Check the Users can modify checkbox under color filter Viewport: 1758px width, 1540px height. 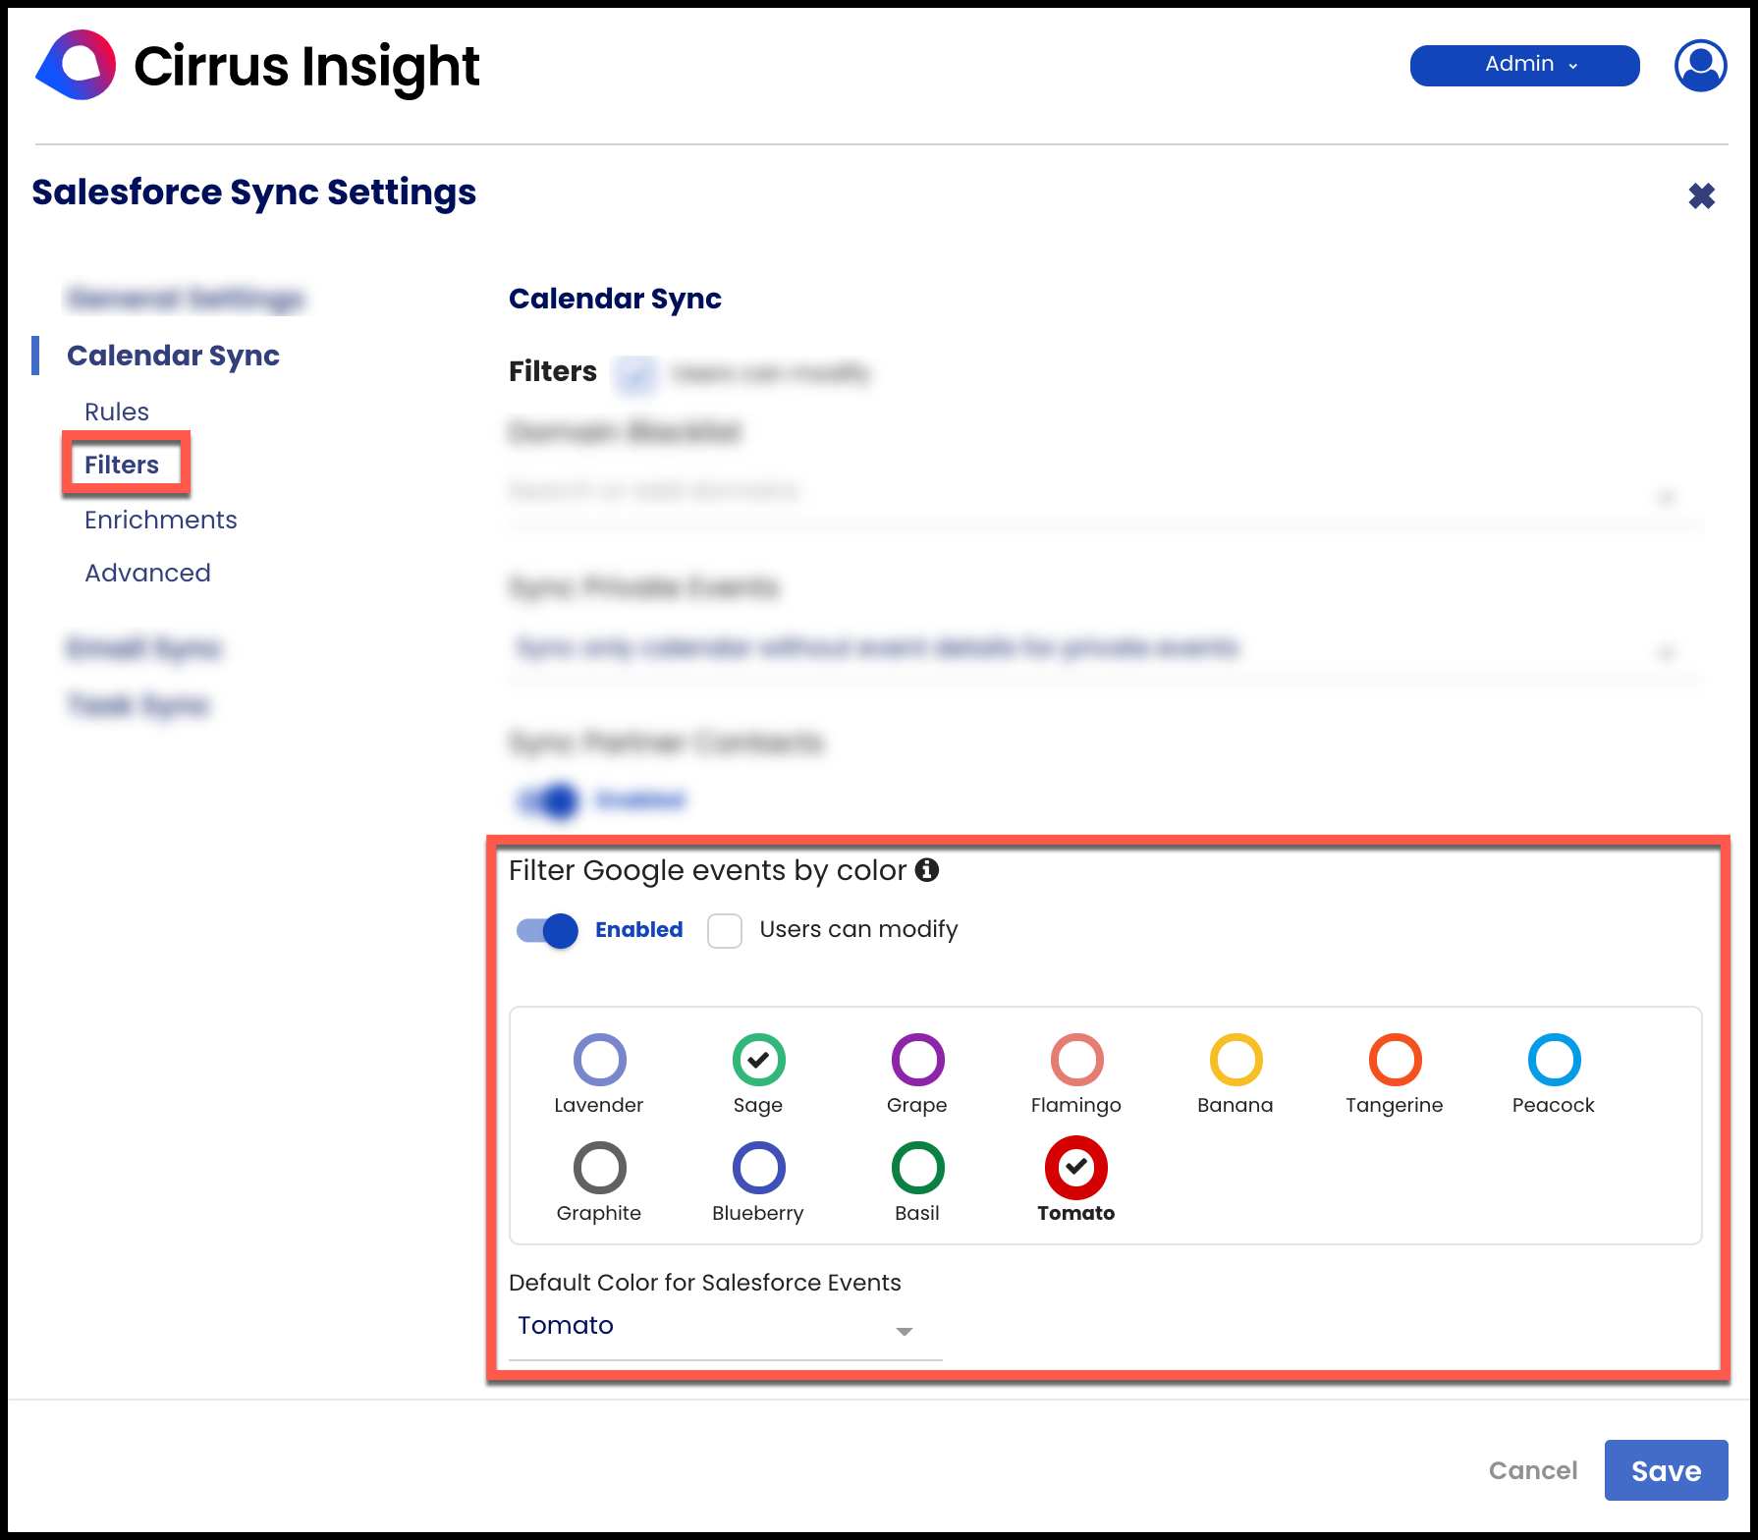tap(725, 930)
